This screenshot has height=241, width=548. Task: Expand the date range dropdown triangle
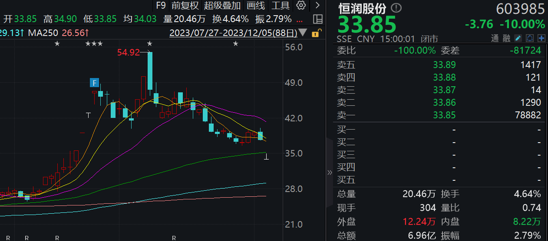[x=303, y=33]
